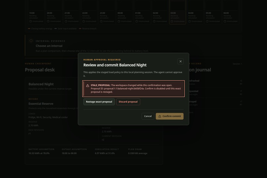Select the 03:00 interval card
Screen dimensions: 267x178
click(x=178, y=12)
